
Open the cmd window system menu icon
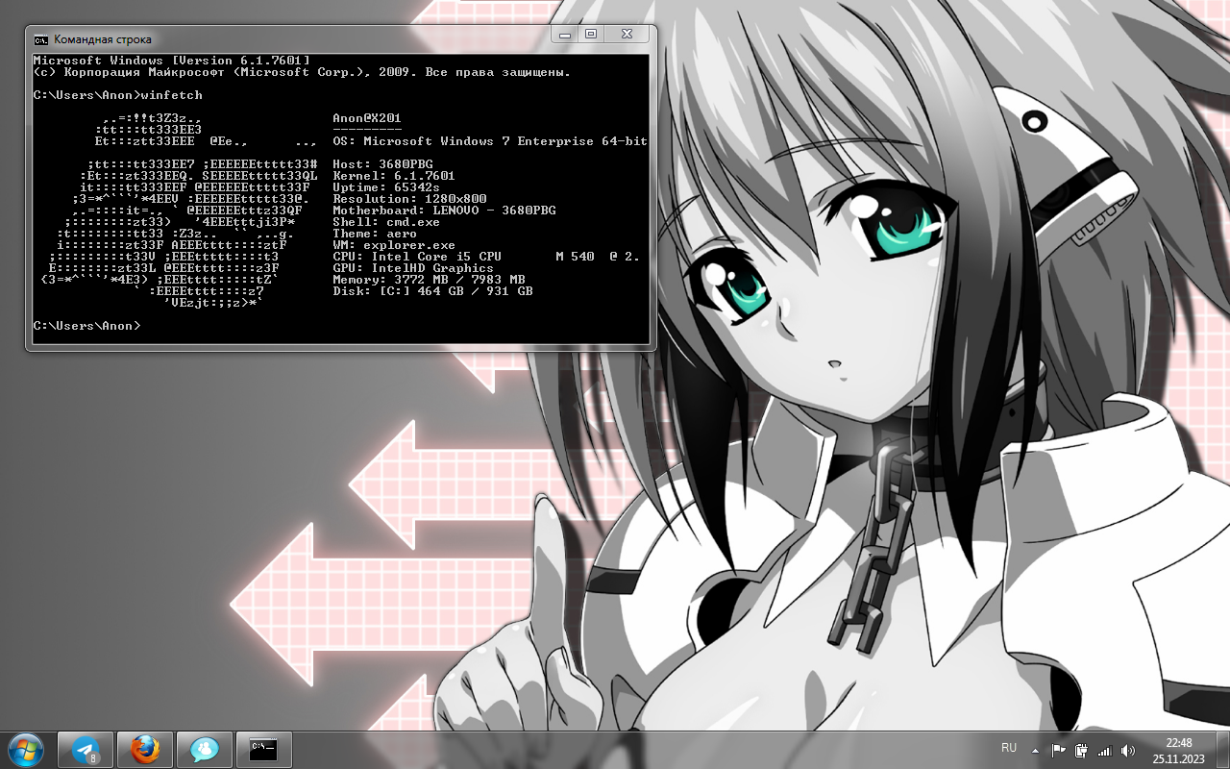click(x=41, y=39)
